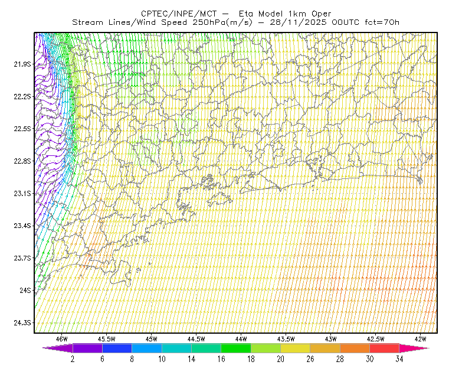This screenshot has height=365, width=472.
Task: Select the cyan 10–14 m/s legend swatch
Action: pyautogui.click(x=176, y=348)
